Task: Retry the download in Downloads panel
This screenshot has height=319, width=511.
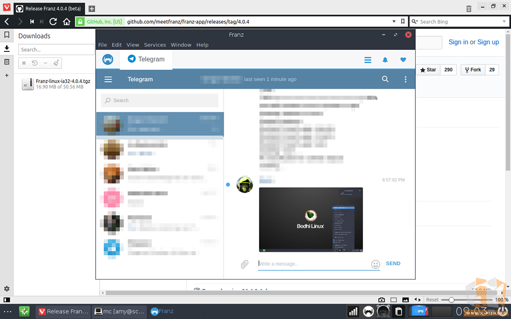Action: pyautogui.click(x=34, y=63)
